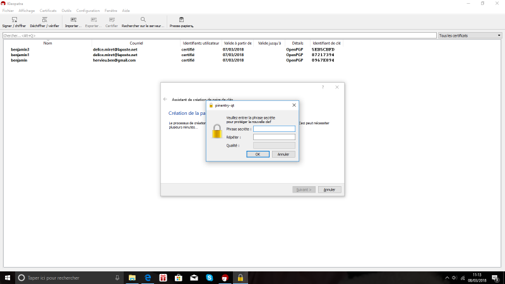505x284 pixels.
Task: Open the Skype icon in the taskbar
Action: tap(209, 278)
